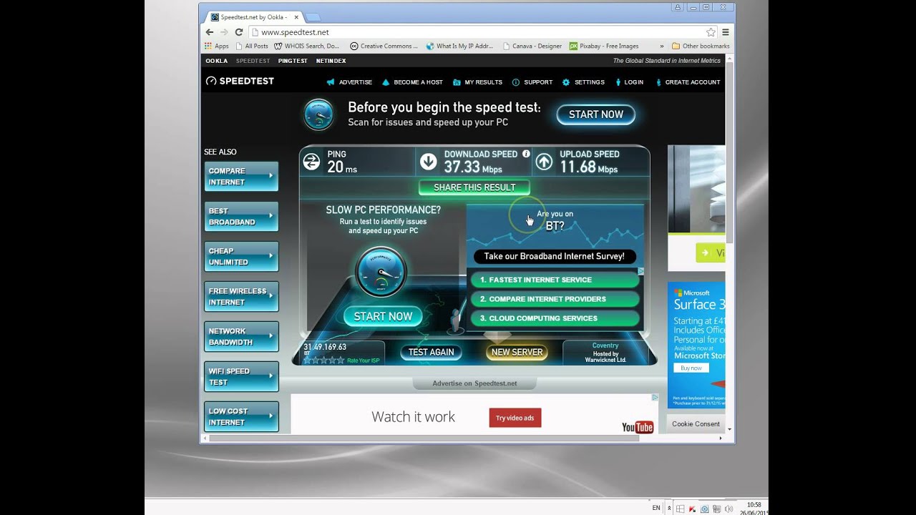Bookmark this page with the star icon
916x515 pixels.
coord(711,32)
